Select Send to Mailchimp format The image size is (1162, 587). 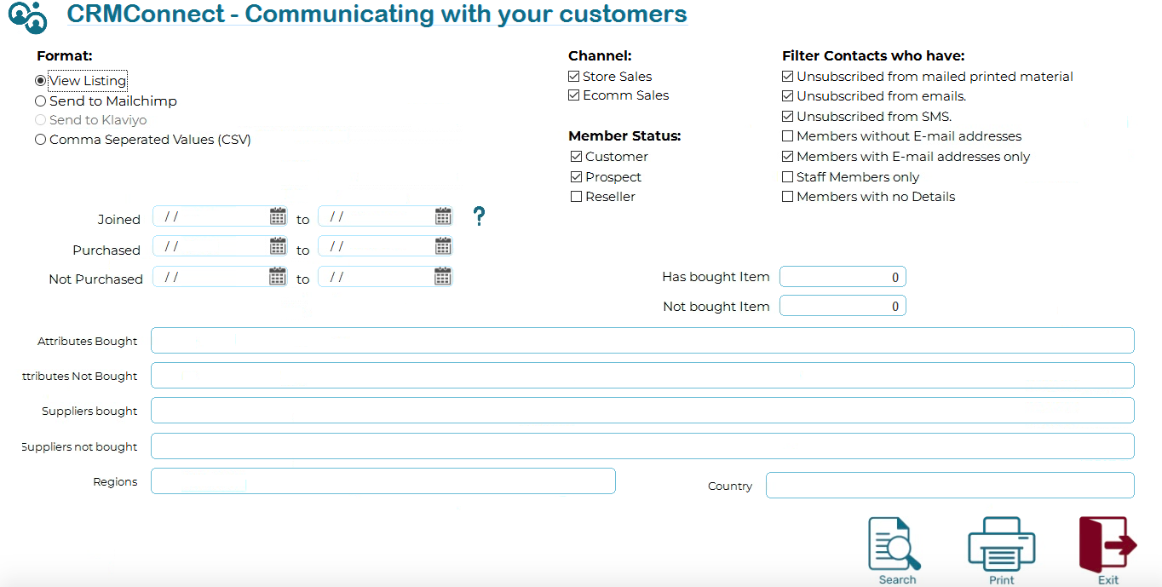[x=40, y=101]
